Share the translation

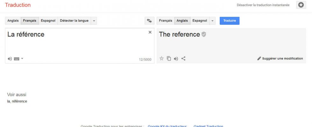coord(183,58)
